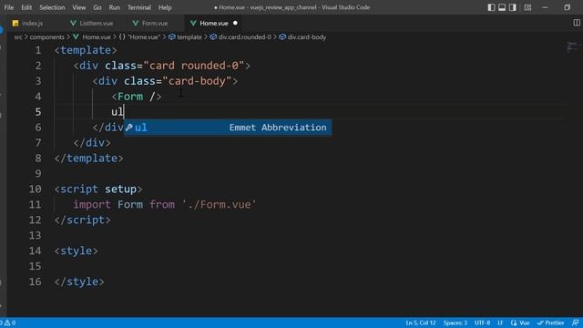The height and width of the screenshot is (328, 583).
Task: Click Ln 5, Col 12 status item
Action: pos(421,323)
